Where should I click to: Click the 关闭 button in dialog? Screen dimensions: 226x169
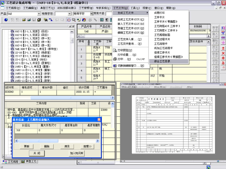point(37,153)
